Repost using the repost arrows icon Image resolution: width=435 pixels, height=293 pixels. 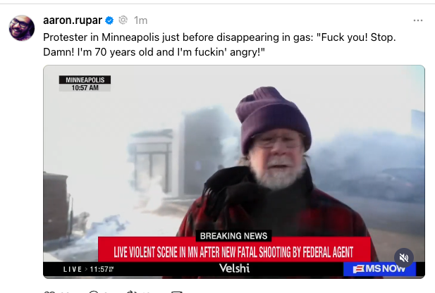pyautogui.click(x=131, y=292)
